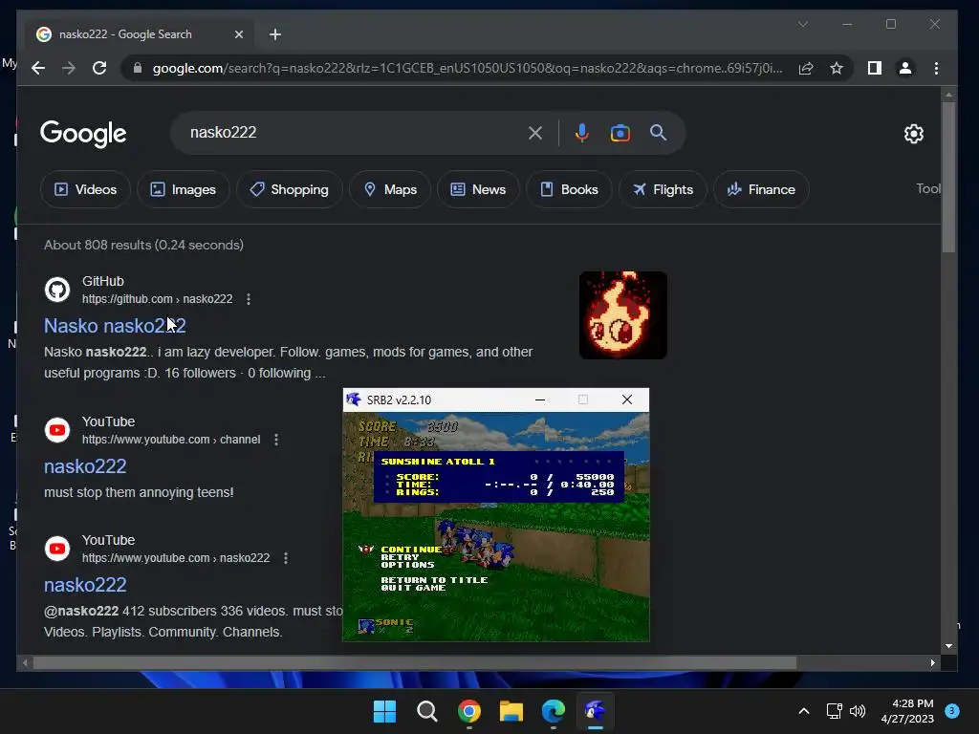Select the Shopping search filter
Image resolution: width=979 pixels, height=734 pixels.
coord(289,189)
